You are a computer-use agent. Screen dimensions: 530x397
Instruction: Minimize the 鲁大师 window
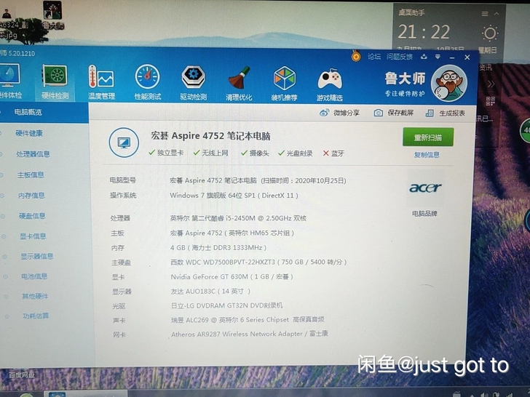(x=452, y=57)
